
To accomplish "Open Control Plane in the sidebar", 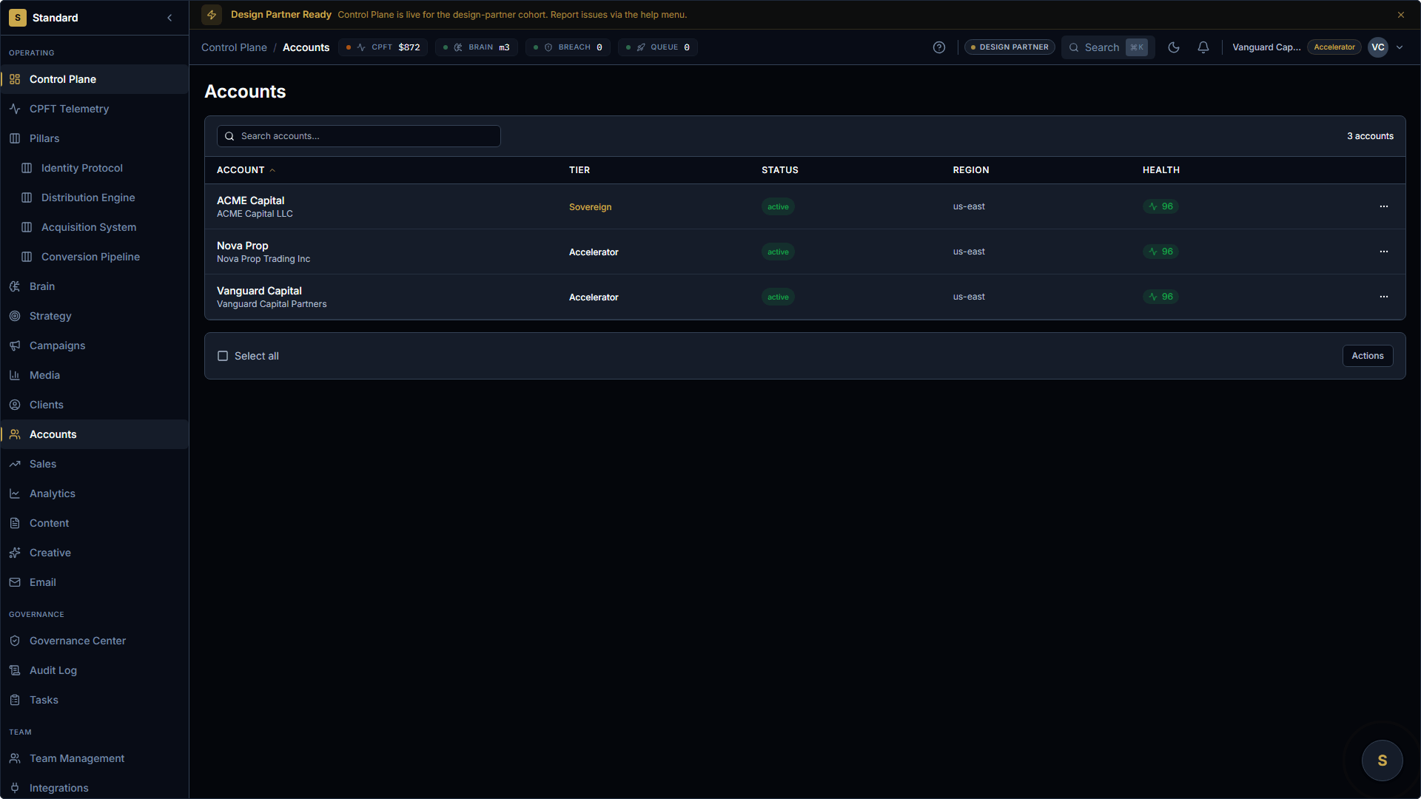I will 95,79.
